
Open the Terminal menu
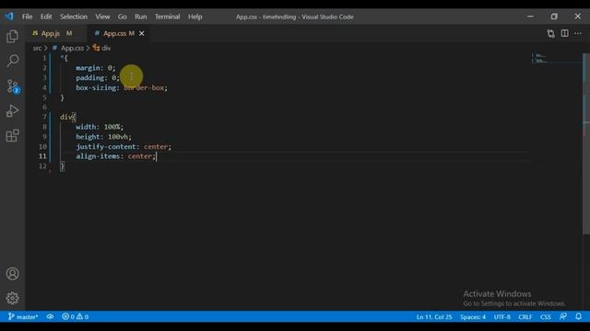[167, 17]
